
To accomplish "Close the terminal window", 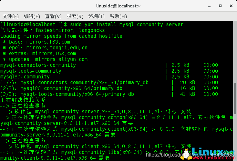I will pos(231,6).
